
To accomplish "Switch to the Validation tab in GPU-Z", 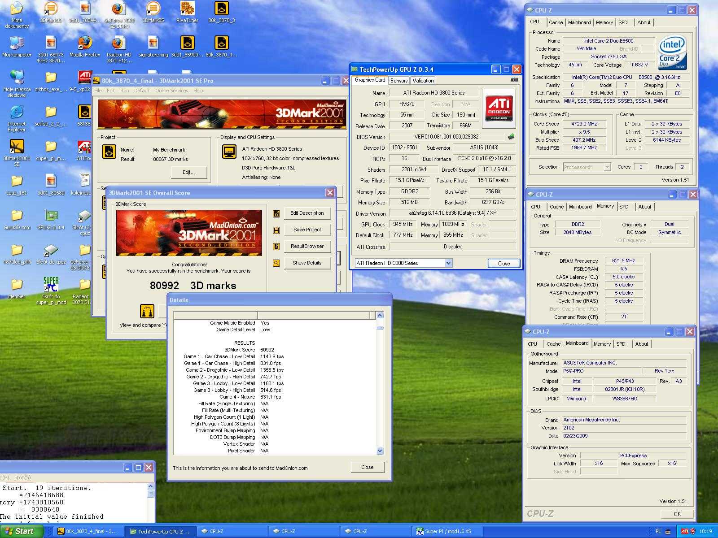I will tap(423, 81).
